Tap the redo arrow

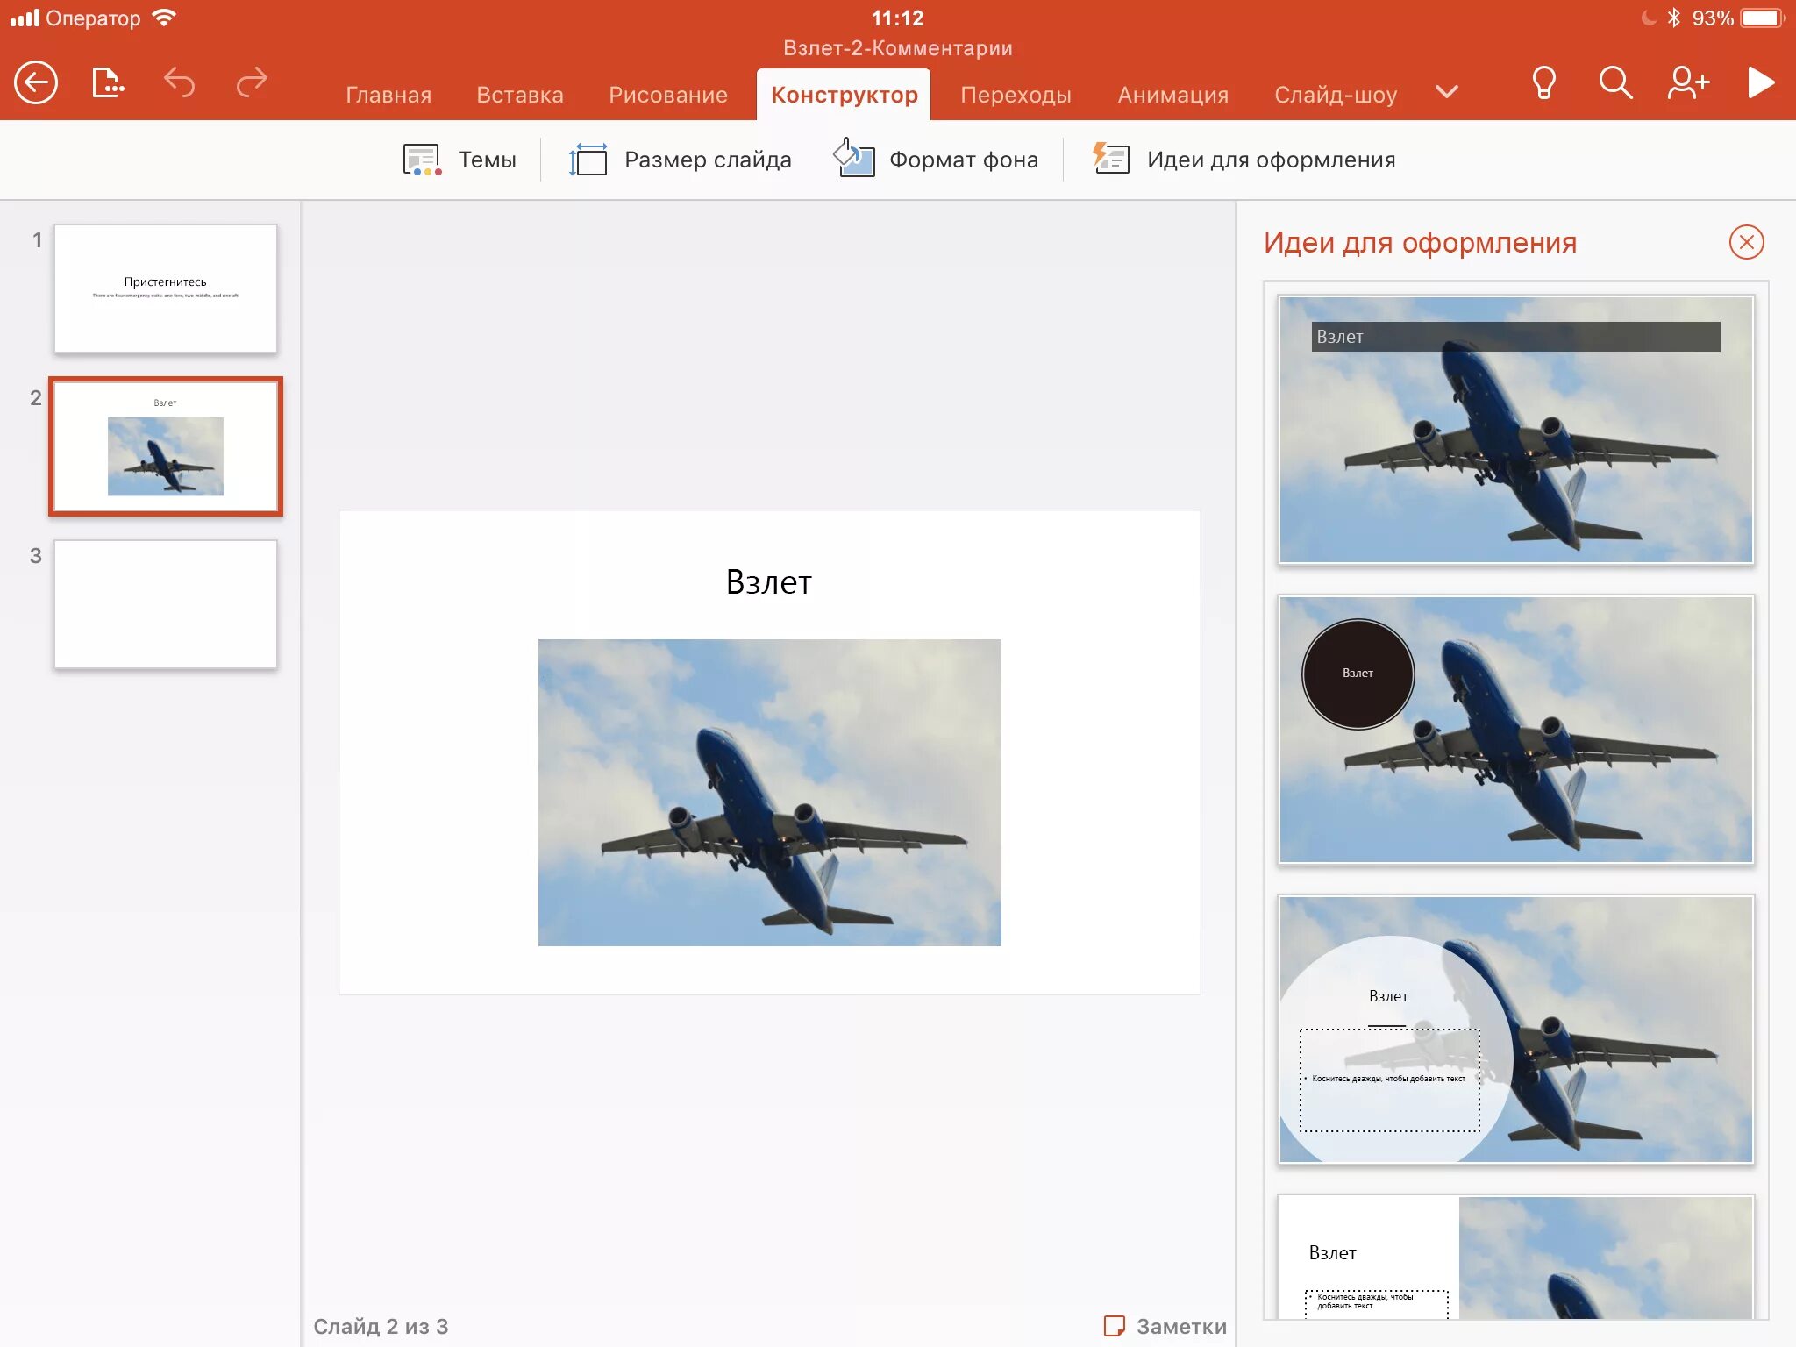pos(252,83)
